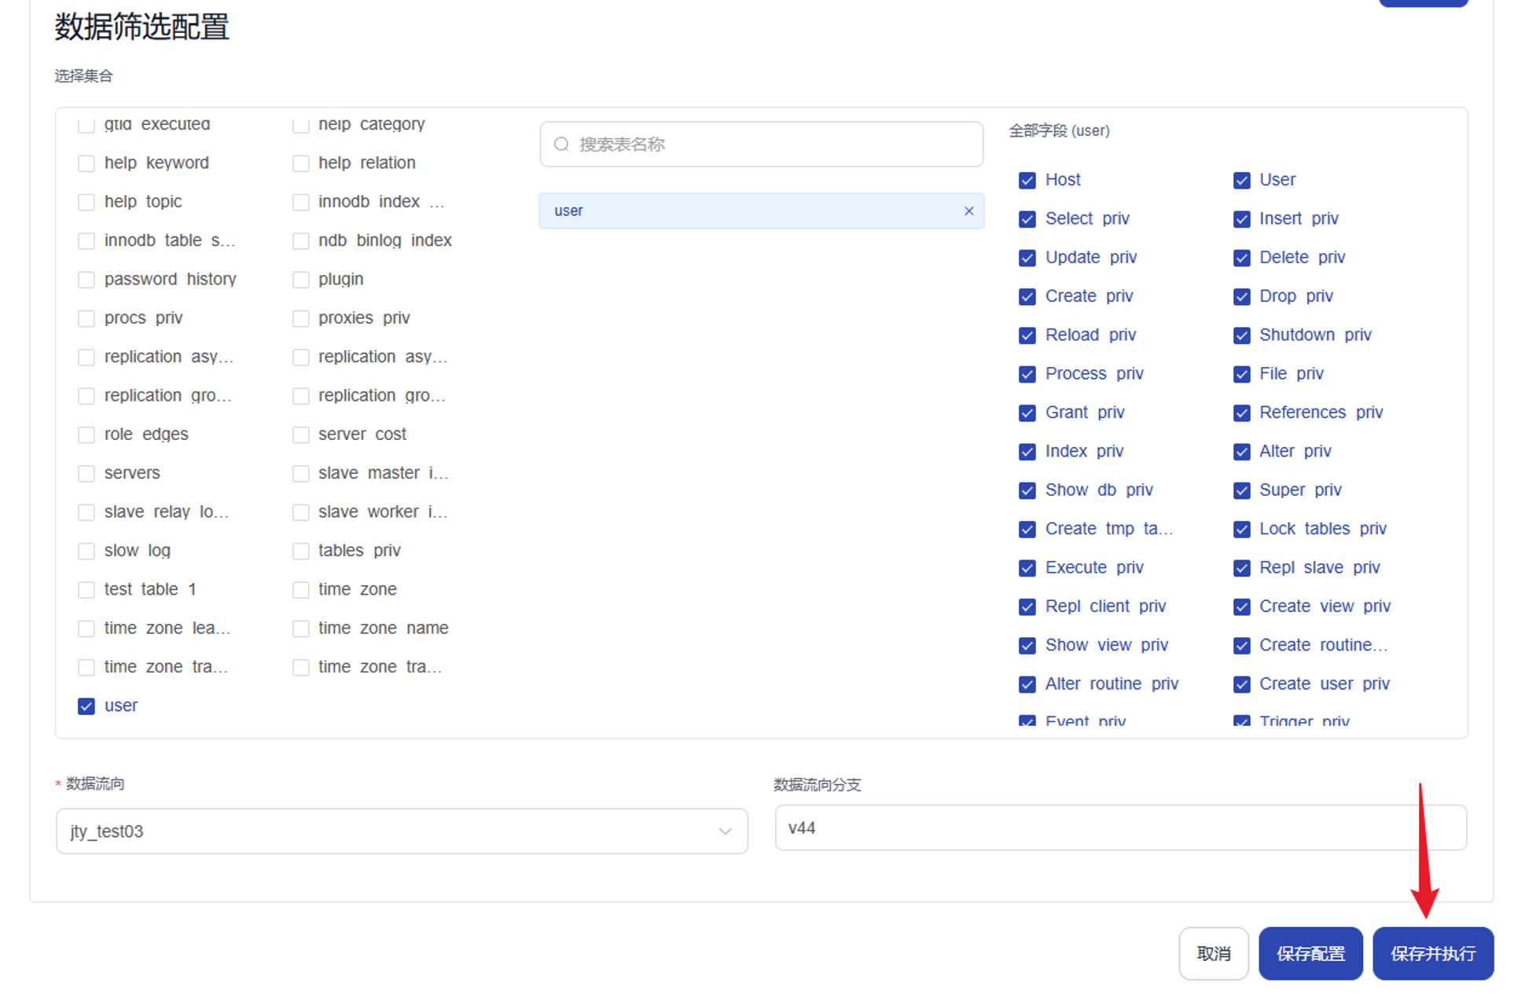Check the slow log table checkbox
The image size is (1514, 1001).
(x=86, y=552)
